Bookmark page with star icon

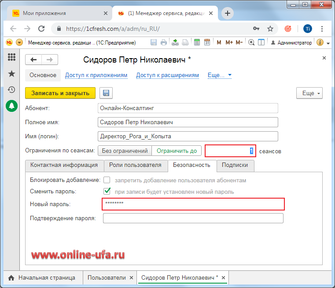270,29
